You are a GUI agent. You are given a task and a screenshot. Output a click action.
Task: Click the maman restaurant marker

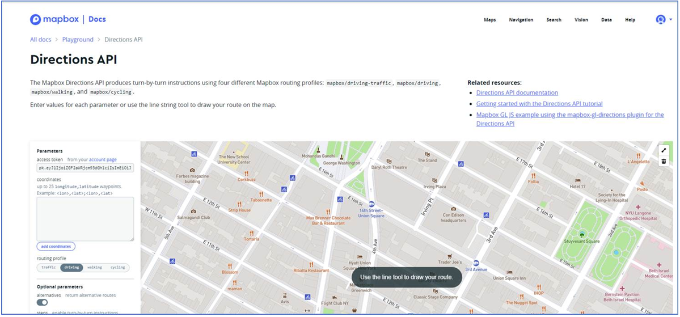(234, 282)
